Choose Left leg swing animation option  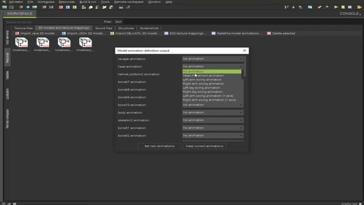tap(212, 88)
